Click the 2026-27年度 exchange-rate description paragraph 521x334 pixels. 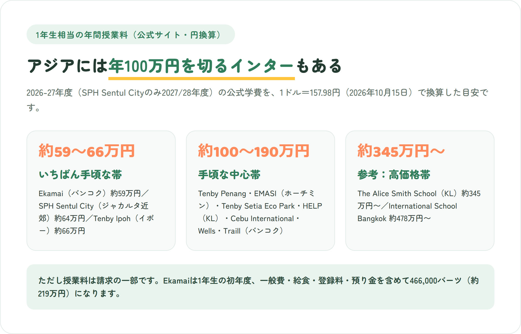[257, 100]
